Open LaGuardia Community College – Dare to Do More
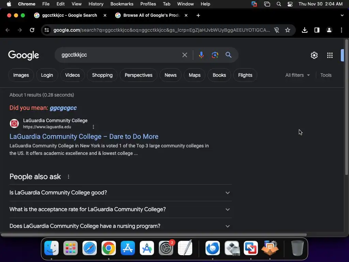 click(84, 136)
